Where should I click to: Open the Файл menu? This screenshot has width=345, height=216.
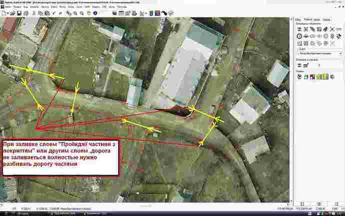click(x=8, y=7)
